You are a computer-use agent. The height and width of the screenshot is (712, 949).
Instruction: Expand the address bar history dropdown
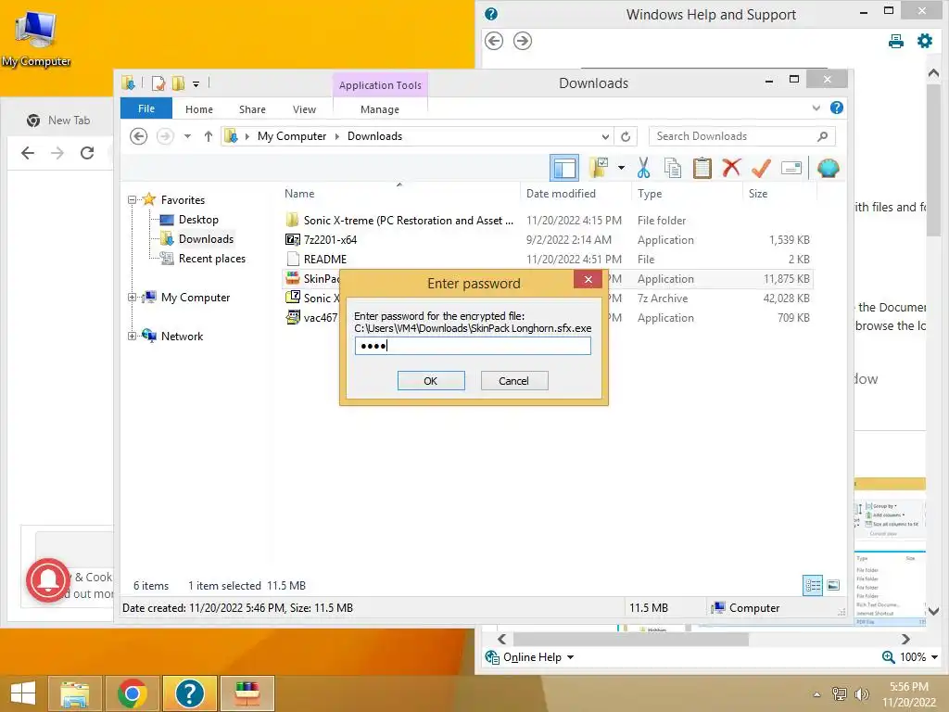pyautogui.click(x=605, y=136)
